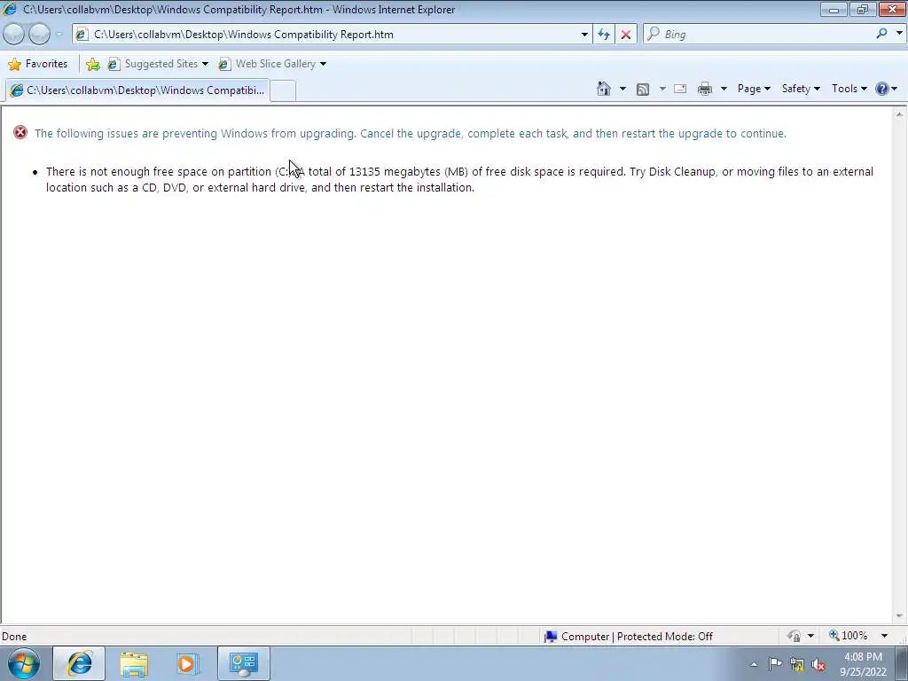Click the scrollbar down arrow
Screen dimensions: 908x681
(x=899, y=616)
